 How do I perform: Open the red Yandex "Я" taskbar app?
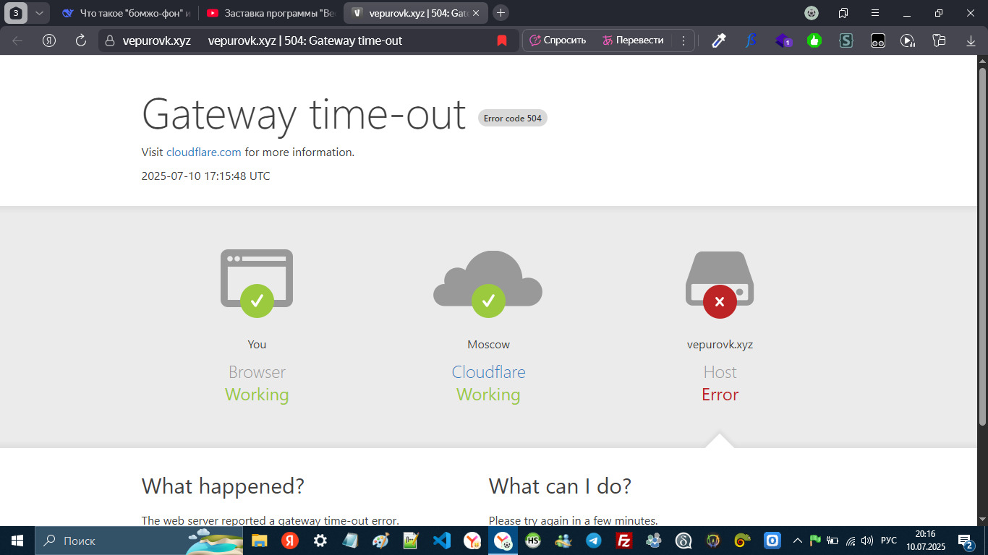[290, 541]
